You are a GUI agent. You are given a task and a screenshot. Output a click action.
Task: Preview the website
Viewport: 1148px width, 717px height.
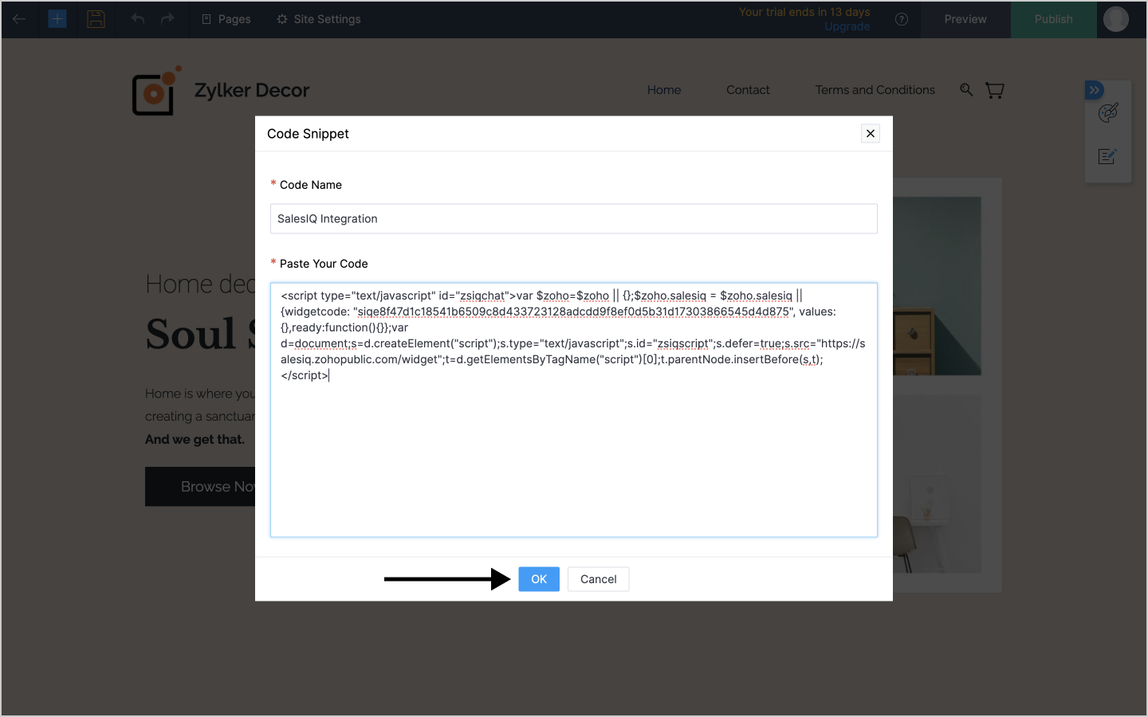[x=965, y=19]
